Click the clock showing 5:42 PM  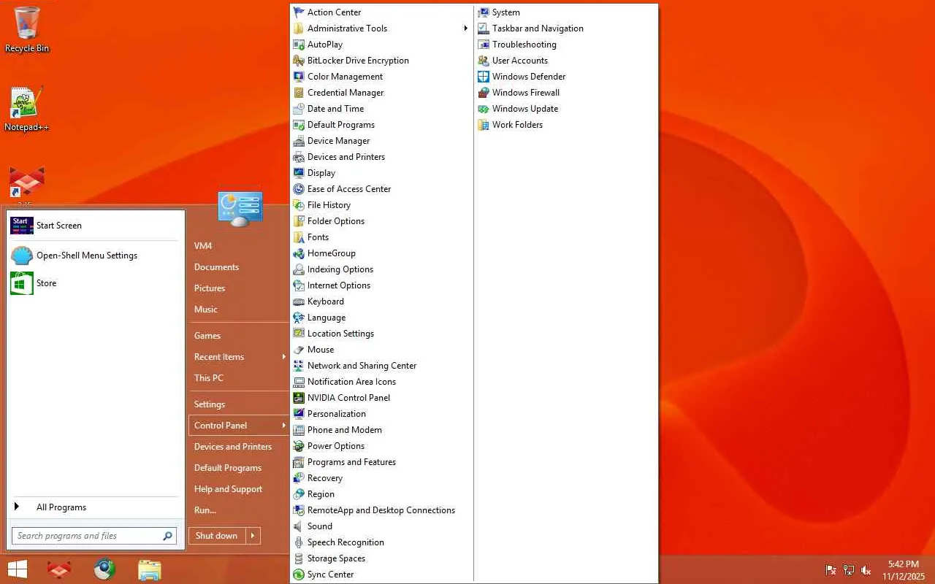pos(903,564)
